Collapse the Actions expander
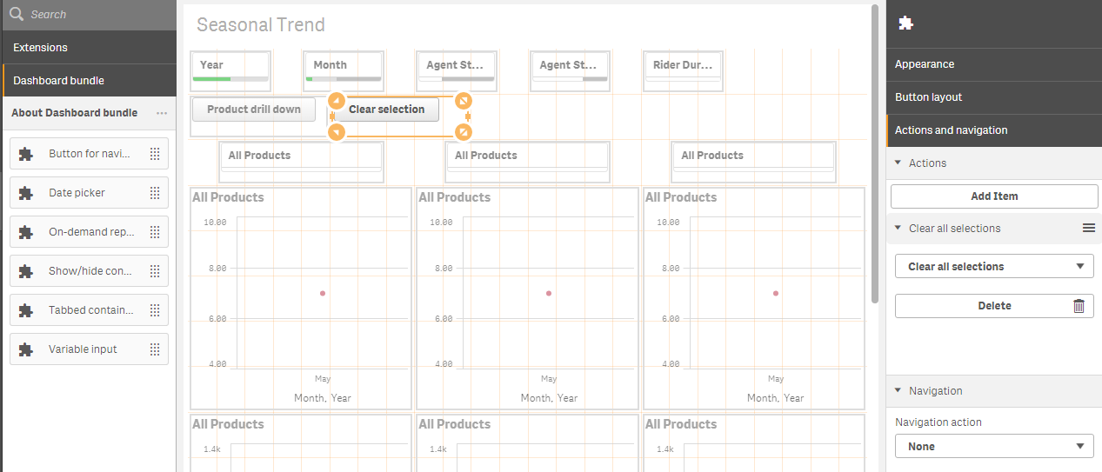Screen dimensions: 1102x472 pyautogui.click(x=898, y=163)
